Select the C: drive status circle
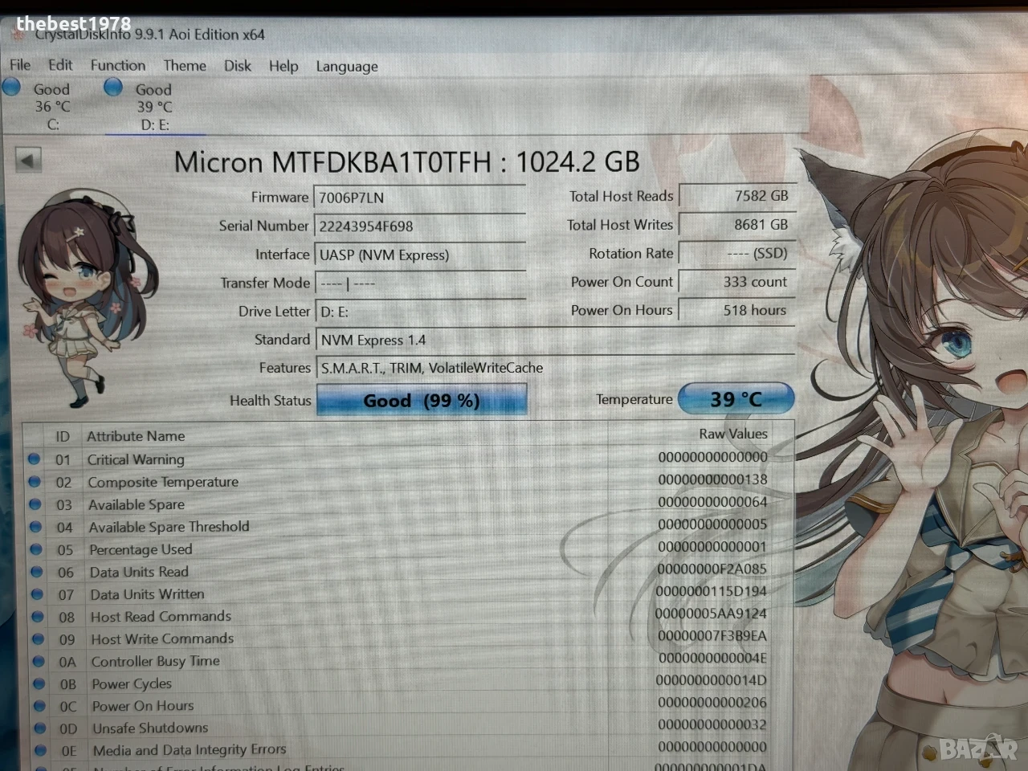 (x=12, y=87)
